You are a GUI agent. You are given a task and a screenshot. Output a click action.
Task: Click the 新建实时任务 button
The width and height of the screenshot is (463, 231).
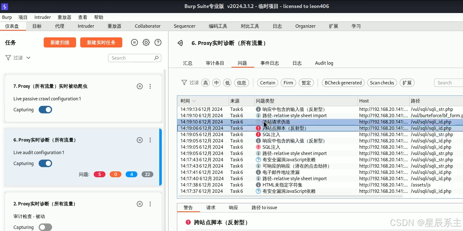[101, 42]
